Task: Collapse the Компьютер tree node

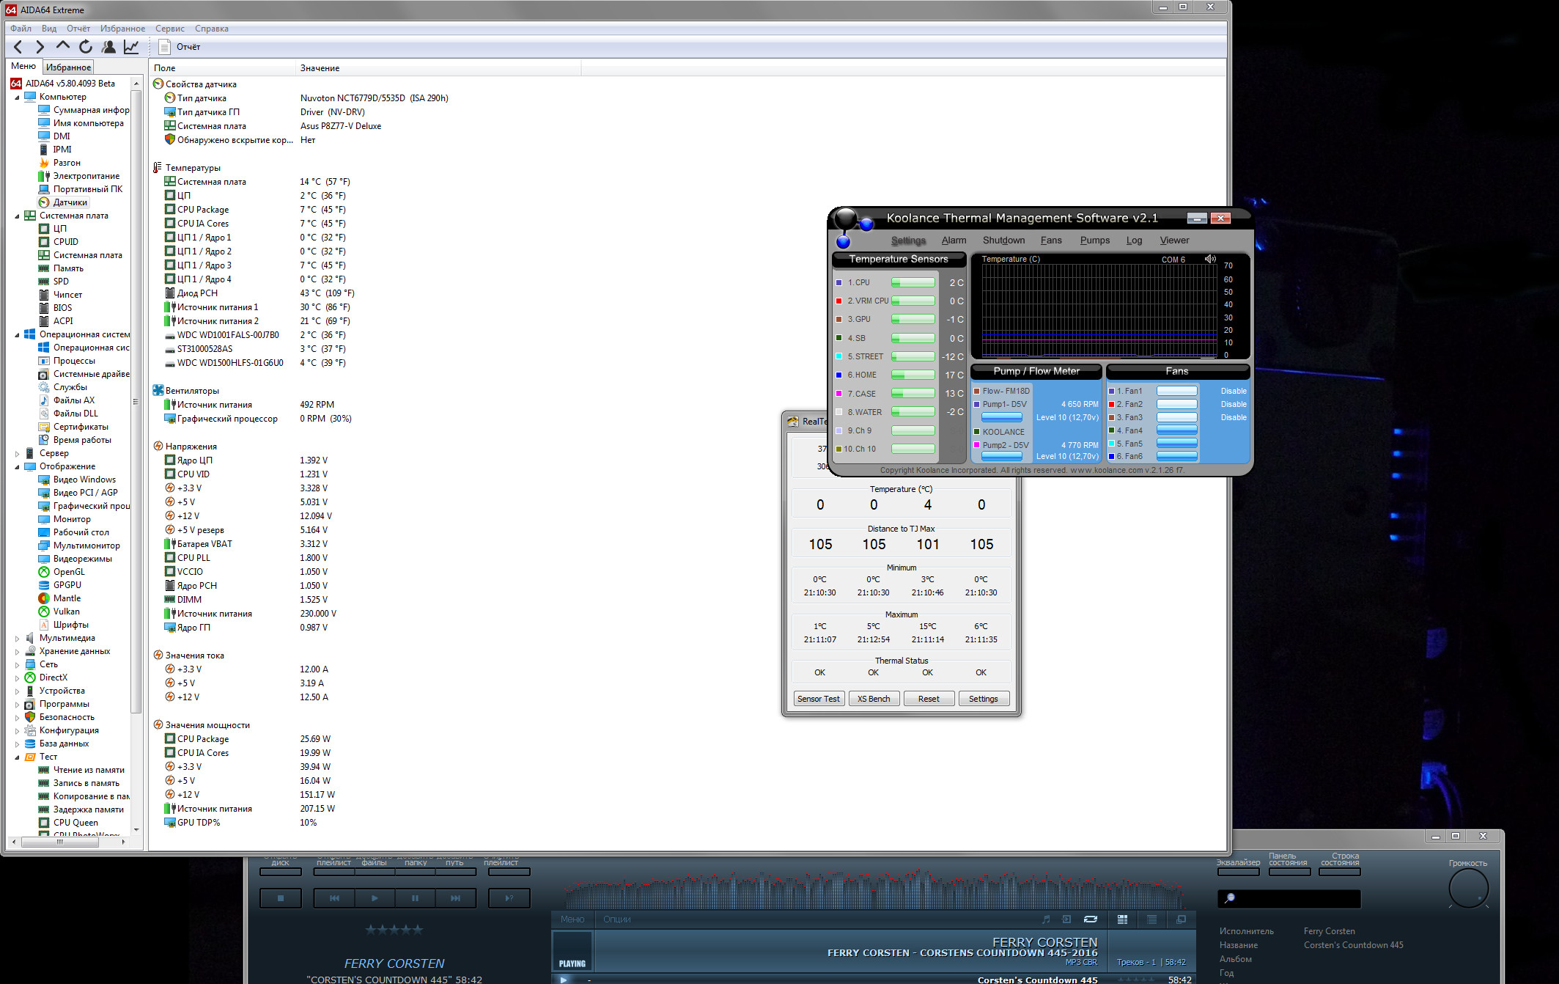Action: pos(18,97)
